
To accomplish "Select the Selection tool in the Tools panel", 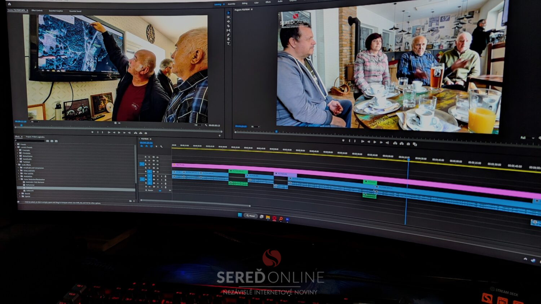I will 228,13.
